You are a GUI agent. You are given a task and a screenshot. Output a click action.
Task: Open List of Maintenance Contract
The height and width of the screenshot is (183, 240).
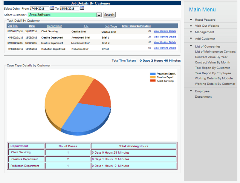click(x=215, y=52)
